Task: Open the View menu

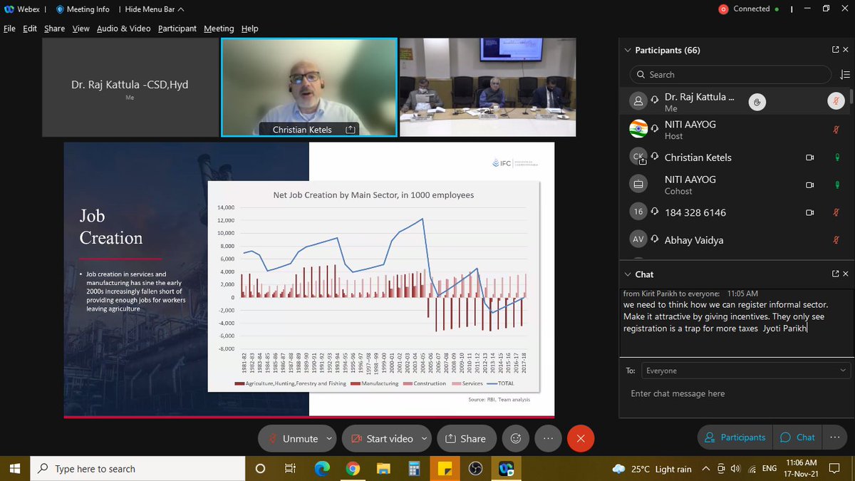Action: (81, 29)
